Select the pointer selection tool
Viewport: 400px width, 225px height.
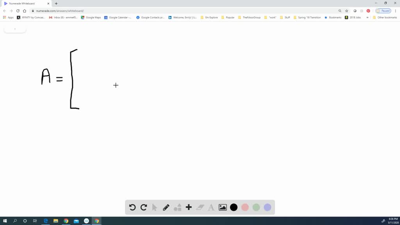[x=155, y=207]
